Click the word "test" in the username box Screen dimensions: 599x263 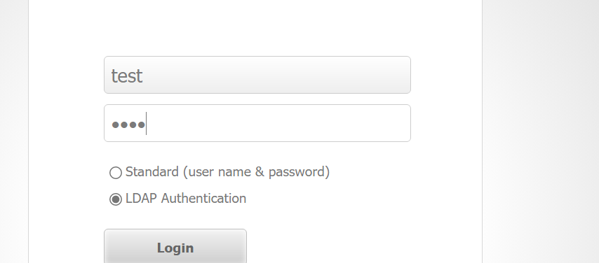pyautogui.click(x=127, y=76)
